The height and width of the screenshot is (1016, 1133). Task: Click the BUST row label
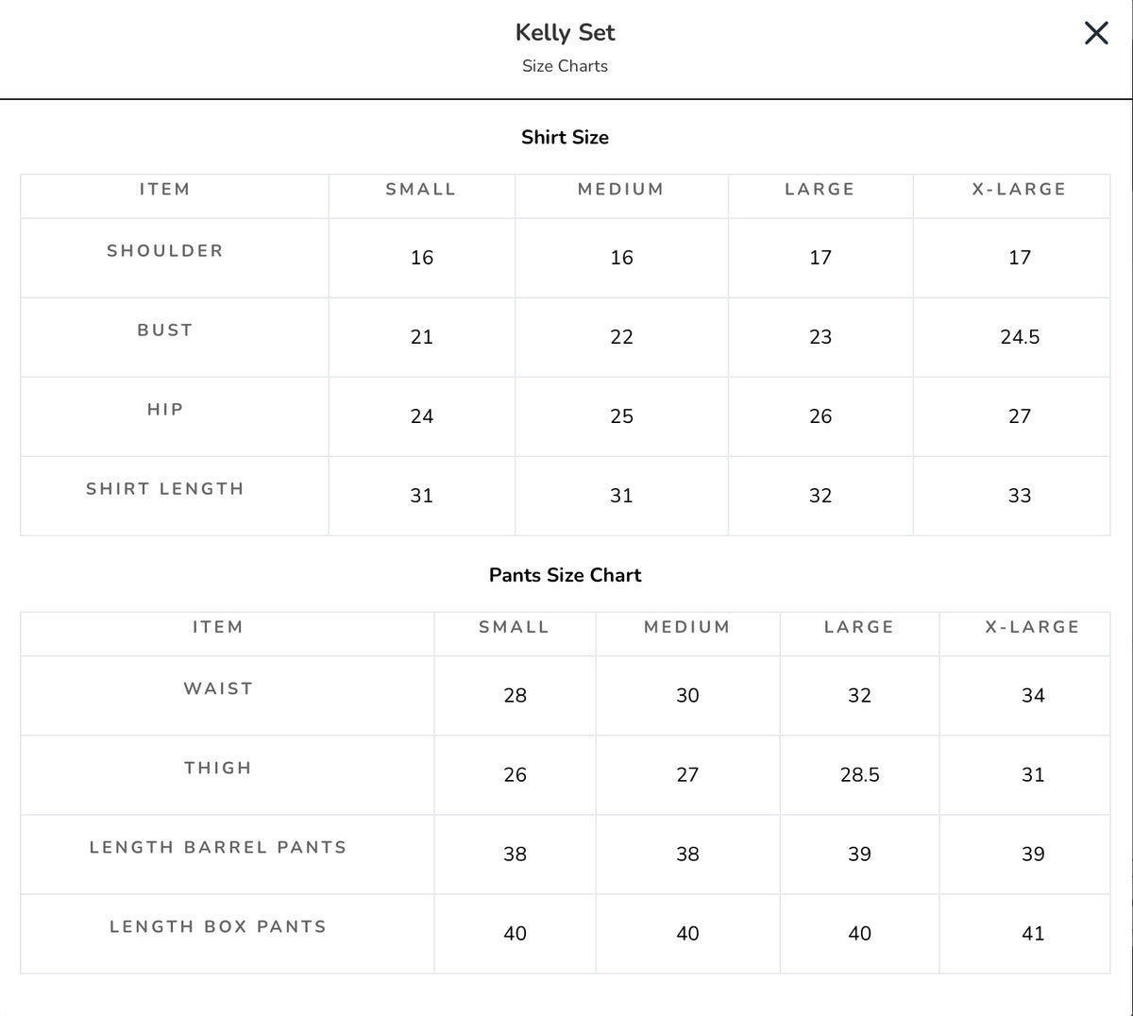pyautogui.click(x=165, y=330)
